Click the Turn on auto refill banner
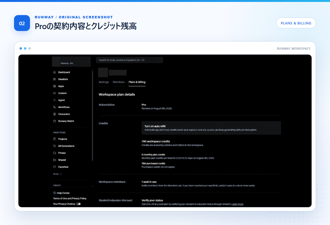The width and height of the screenshot is (330, 225). pos(211,128)
